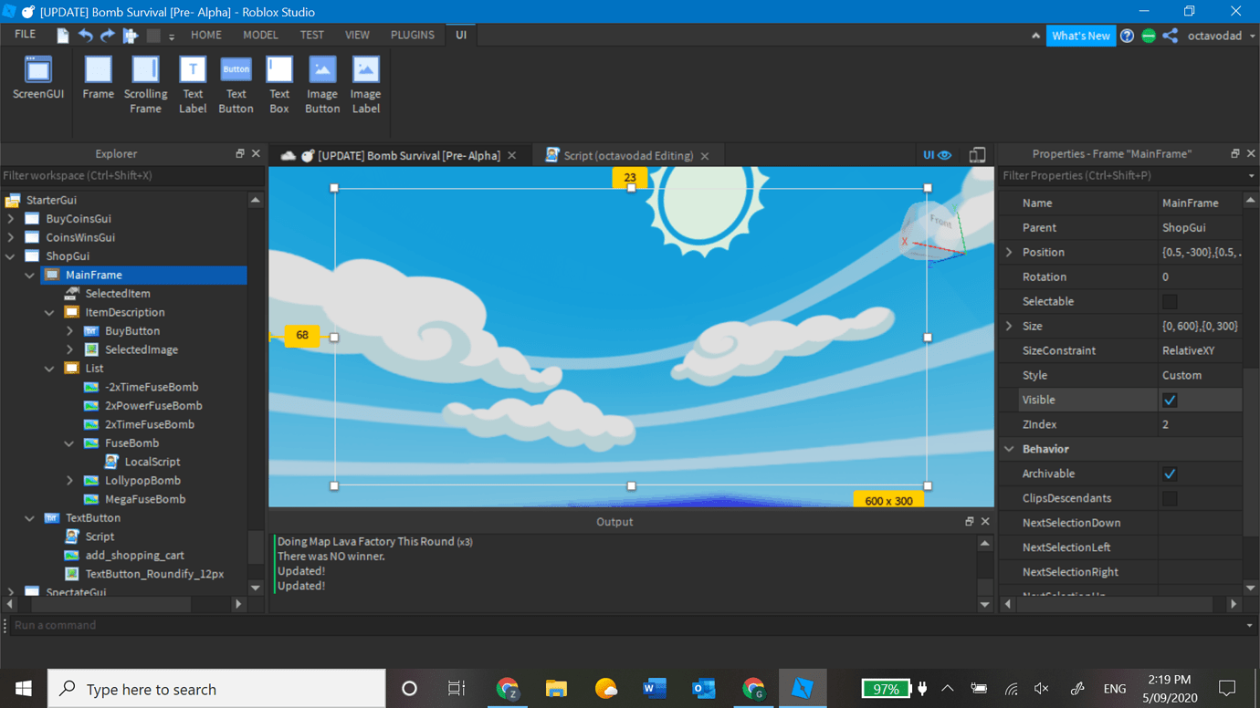Insert a Text Button element
The height and width of the screenshot is (708, 1260).
(236, 86)
